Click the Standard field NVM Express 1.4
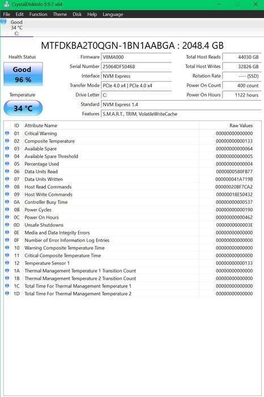The width and height of the screenshot is (264, 397). [181, 105]
